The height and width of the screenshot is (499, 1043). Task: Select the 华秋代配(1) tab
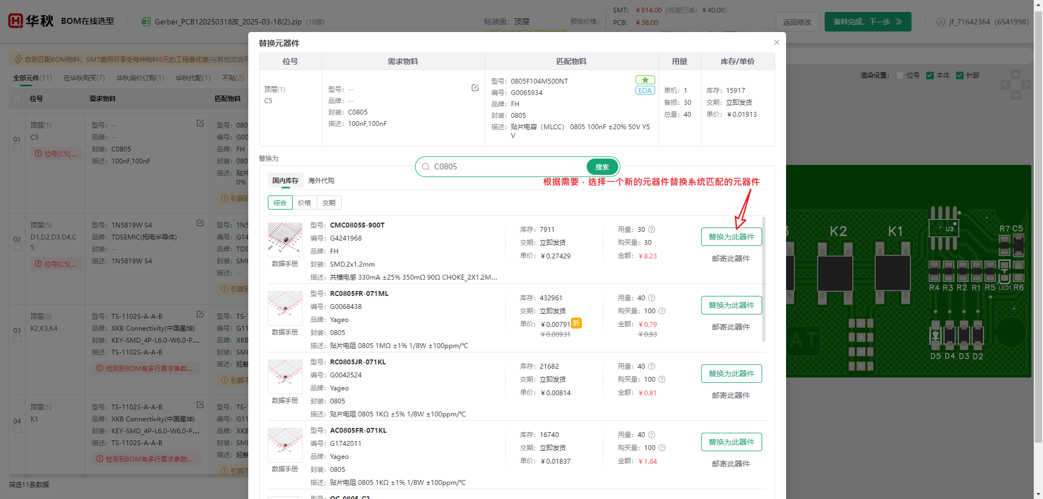pyautogui.click(x=193, y=78)
